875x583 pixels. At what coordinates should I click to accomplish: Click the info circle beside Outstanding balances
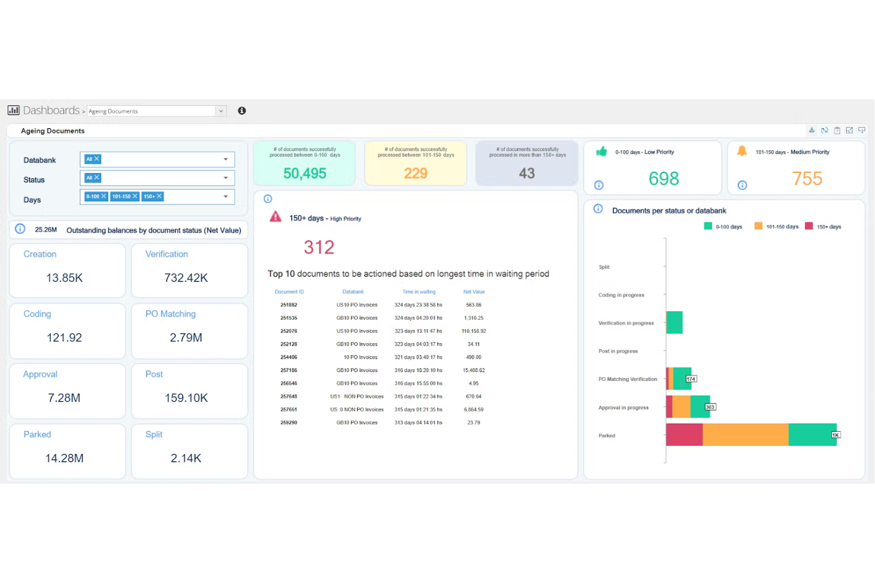[x=20, y=229]
